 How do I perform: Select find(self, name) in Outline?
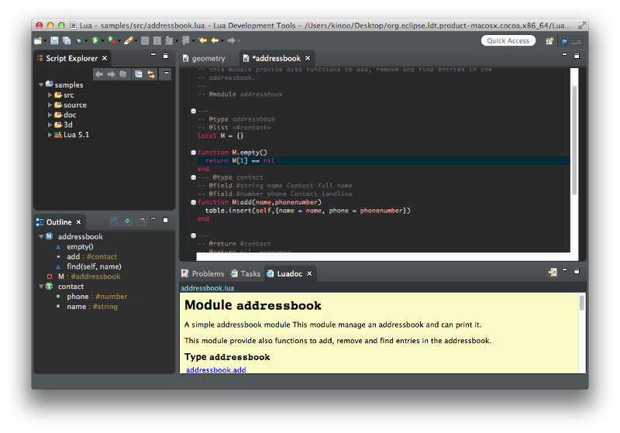94,266
